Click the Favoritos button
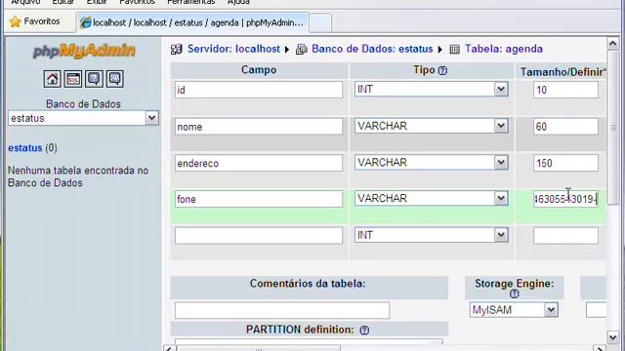 point(35,21)
